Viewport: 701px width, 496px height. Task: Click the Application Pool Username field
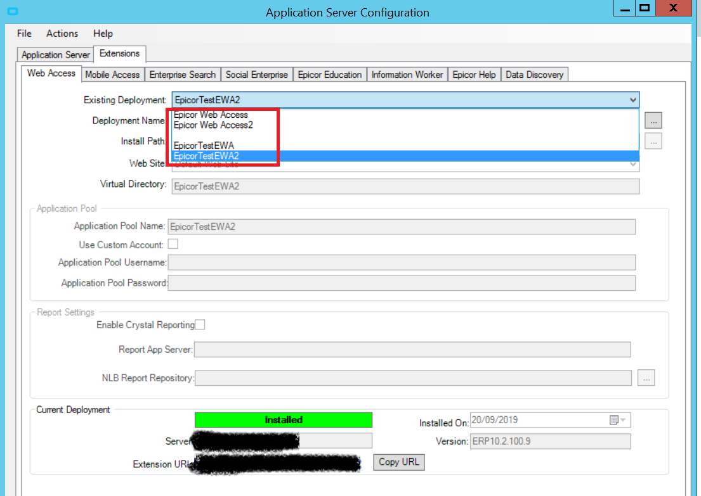[x=402, y=262]
